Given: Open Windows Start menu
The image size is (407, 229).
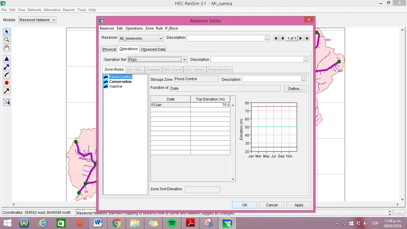Looking at the screenshot, I should 7,223.
